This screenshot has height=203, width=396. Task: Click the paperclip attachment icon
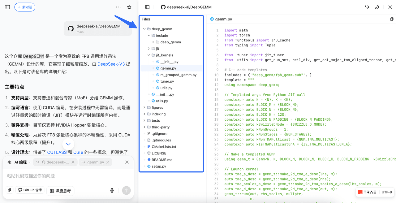(10, 190)
